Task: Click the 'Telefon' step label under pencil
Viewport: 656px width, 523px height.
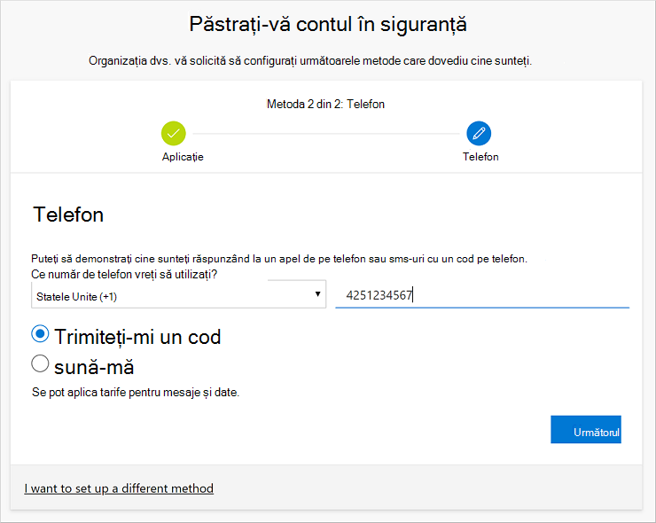Action: 480,157
